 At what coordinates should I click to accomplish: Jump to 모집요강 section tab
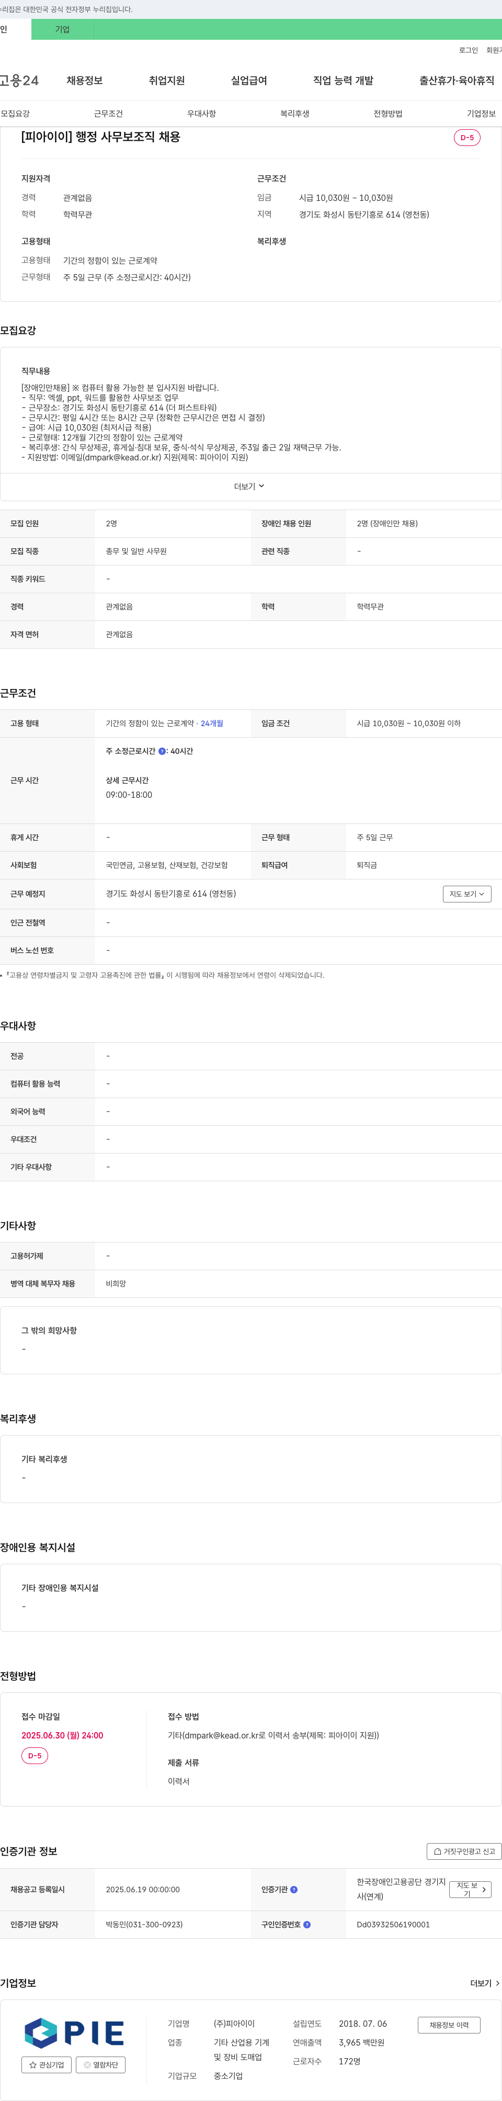pos(16,114)
